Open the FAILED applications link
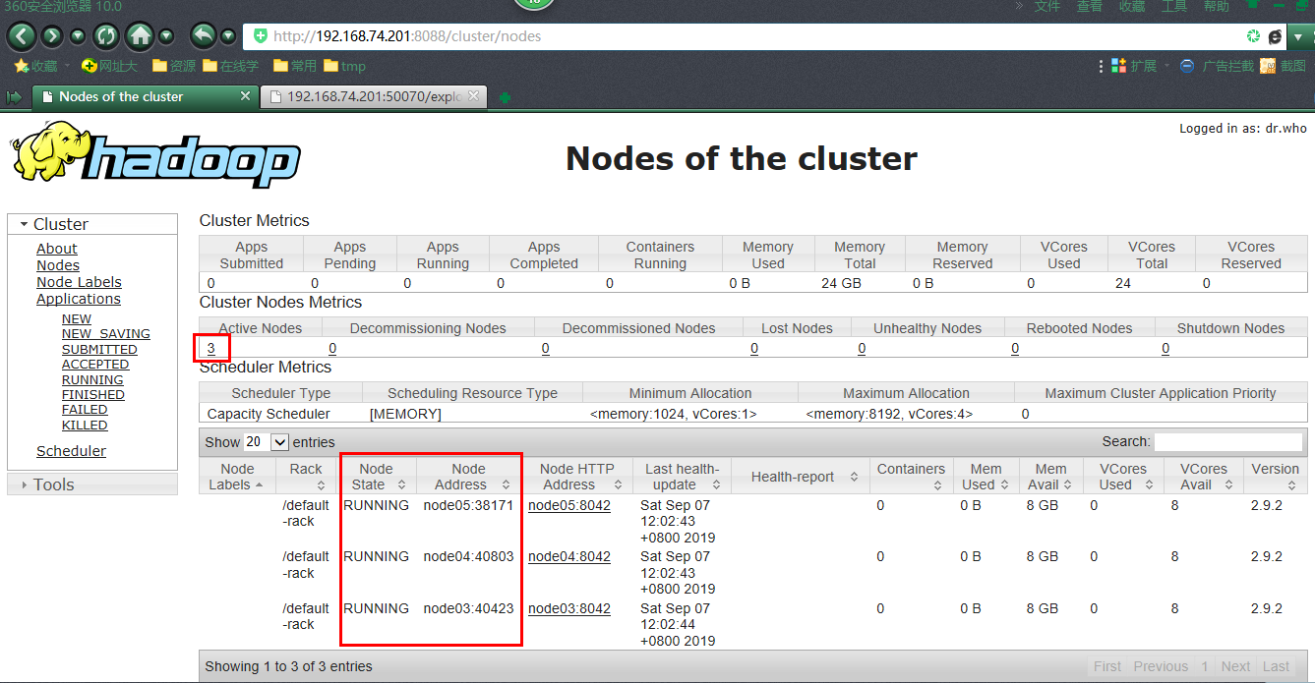This screenshot has height=683, width=1315. 85,410
